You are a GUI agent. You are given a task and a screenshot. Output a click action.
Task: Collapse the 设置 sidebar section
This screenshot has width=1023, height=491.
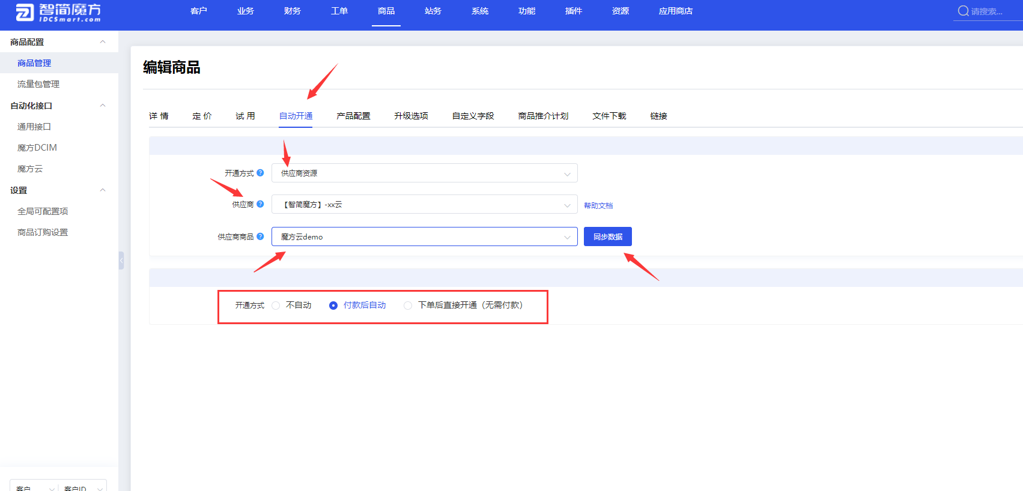click(103, 190)
